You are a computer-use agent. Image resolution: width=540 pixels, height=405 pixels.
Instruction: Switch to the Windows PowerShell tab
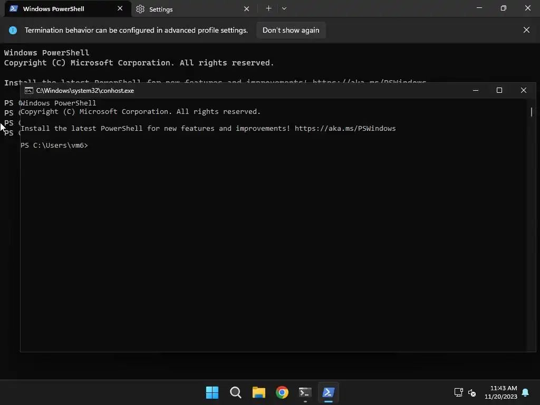67,8
